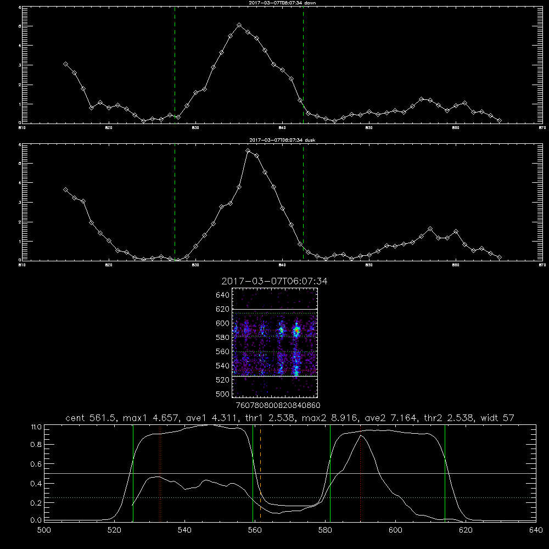549x549 pixels.
Task: Click the solid green line near 581 in bottom plot
Action: coord(330,473)
